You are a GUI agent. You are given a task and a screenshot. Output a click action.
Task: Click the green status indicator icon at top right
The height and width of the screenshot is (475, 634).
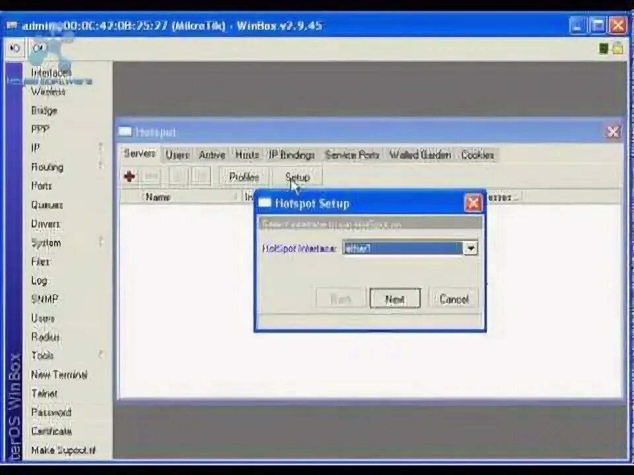(x=603, y=49)
